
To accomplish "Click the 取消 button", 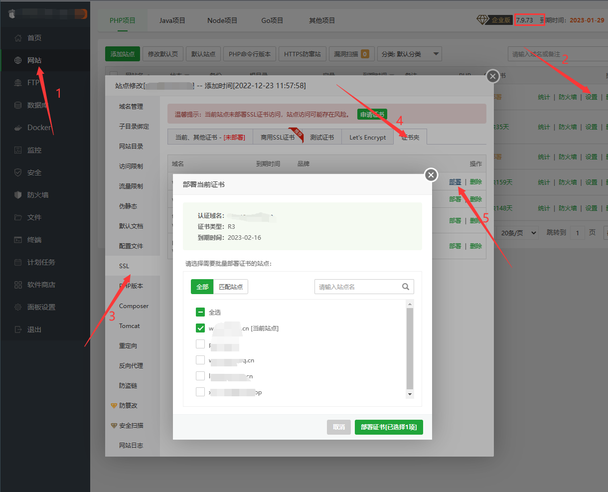I will tap(339, 427).
